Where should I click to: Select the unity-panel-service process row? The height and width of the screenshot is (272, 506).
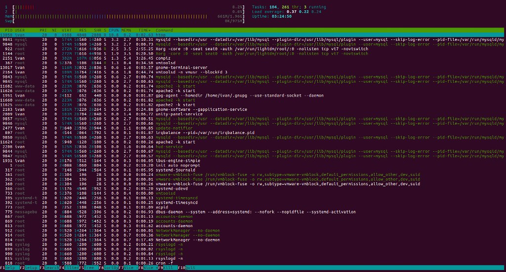click(253, 114)
